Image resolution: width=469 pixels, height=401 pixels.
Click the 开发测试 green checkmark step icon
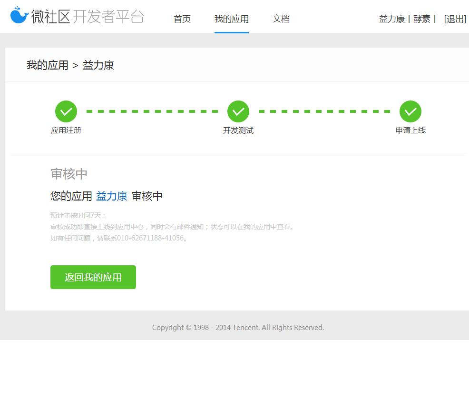point(238,111)
